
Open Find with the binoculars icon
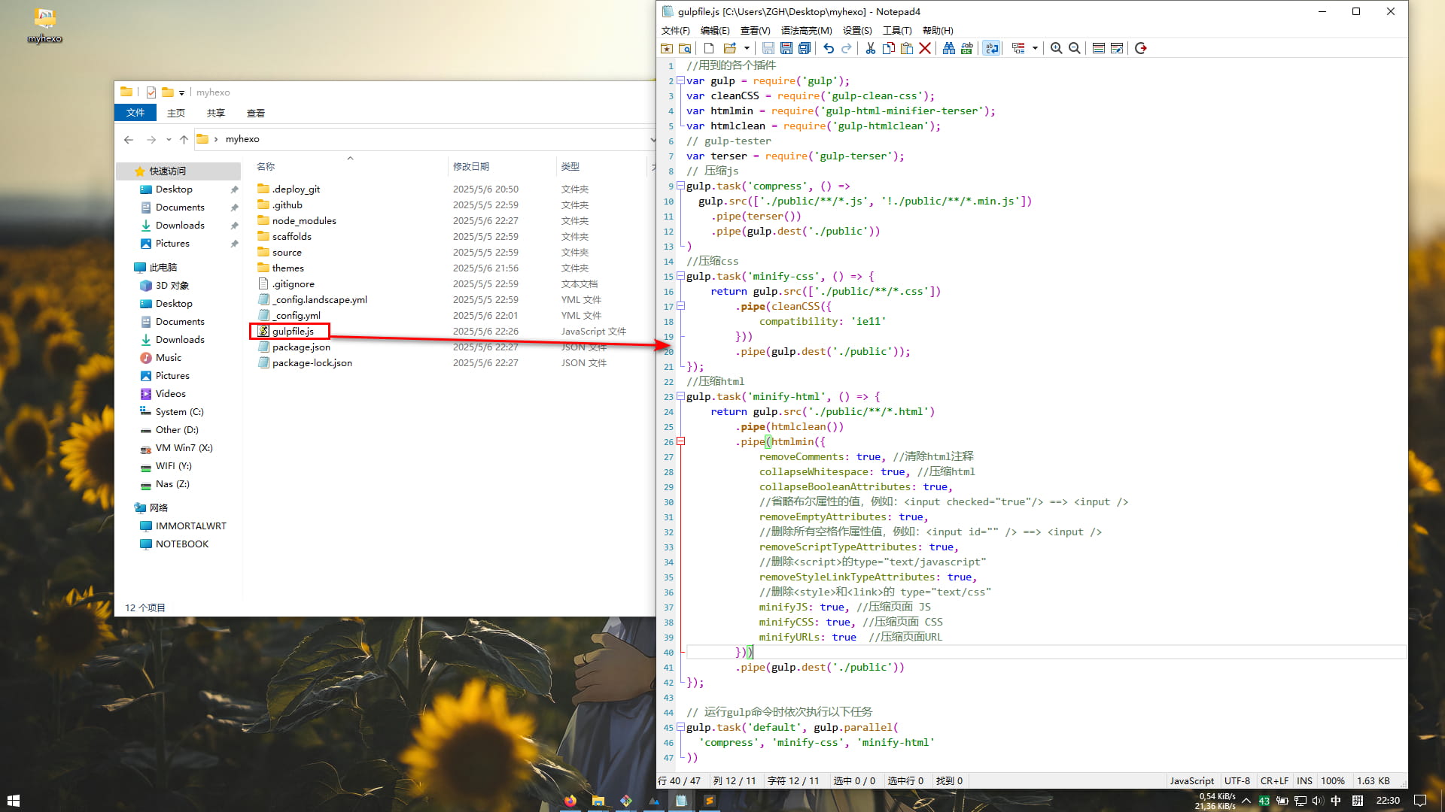(948, 48)
